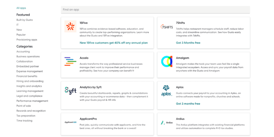Focus the Find an app search field
Image resolution: width=274 pixels, height=137 pixels.
click(155, 10)
